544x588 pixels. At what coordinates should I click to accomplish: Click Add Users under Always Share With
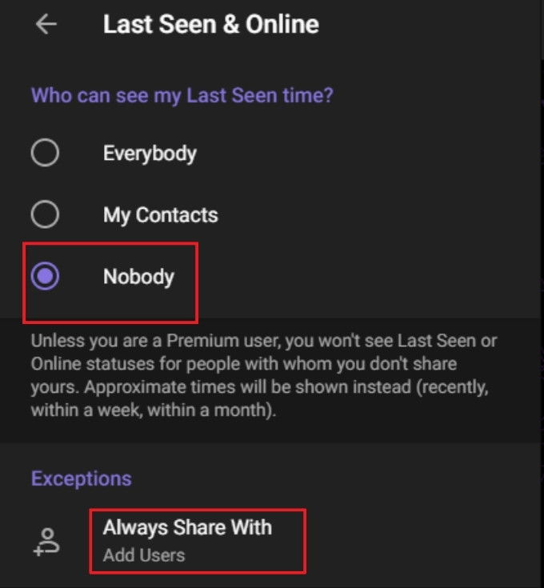(x=144, y=554)
